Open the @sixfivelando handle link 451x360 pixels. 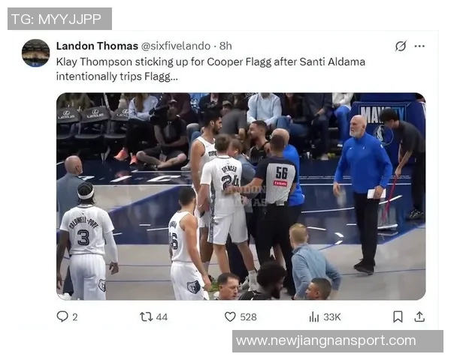click(175, 46)
